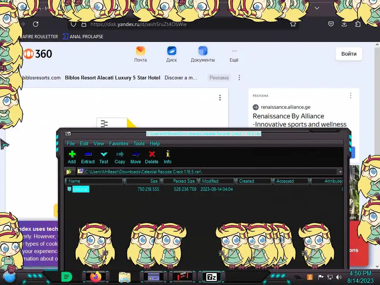Reload the browser page
The width and height of the screenshot is (380, 285).
click(x=36, y=24)
